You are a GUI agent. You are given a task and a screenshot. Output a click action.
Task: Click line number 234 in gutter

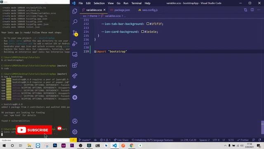(x=86, y=32)
